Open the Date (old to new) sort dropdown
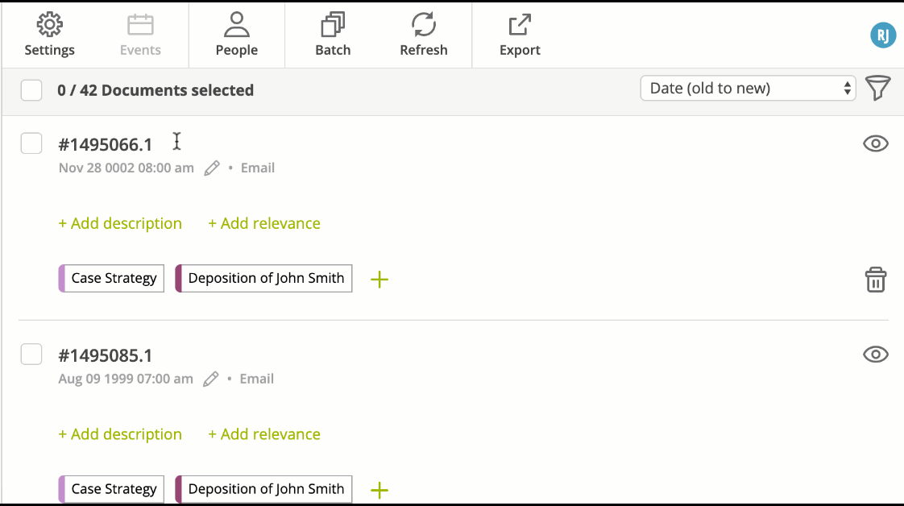The height and width of the screenshot is (506, 904). coord(748,88)
